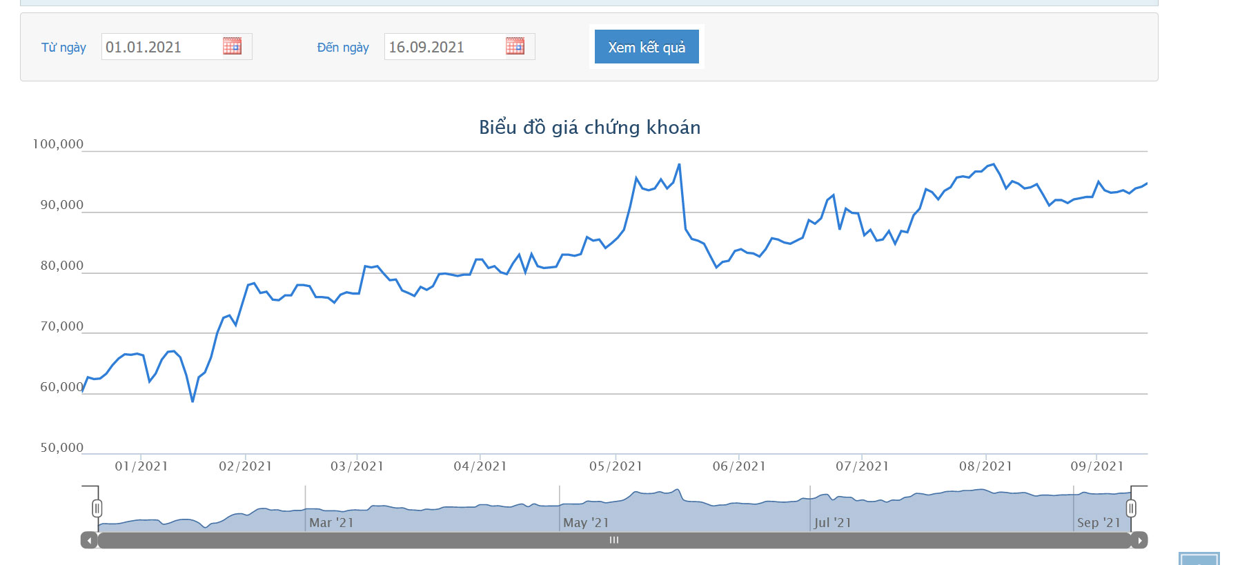Click the scrollbar right arrow button
1240x565 pixels.
coord(1139,540)
